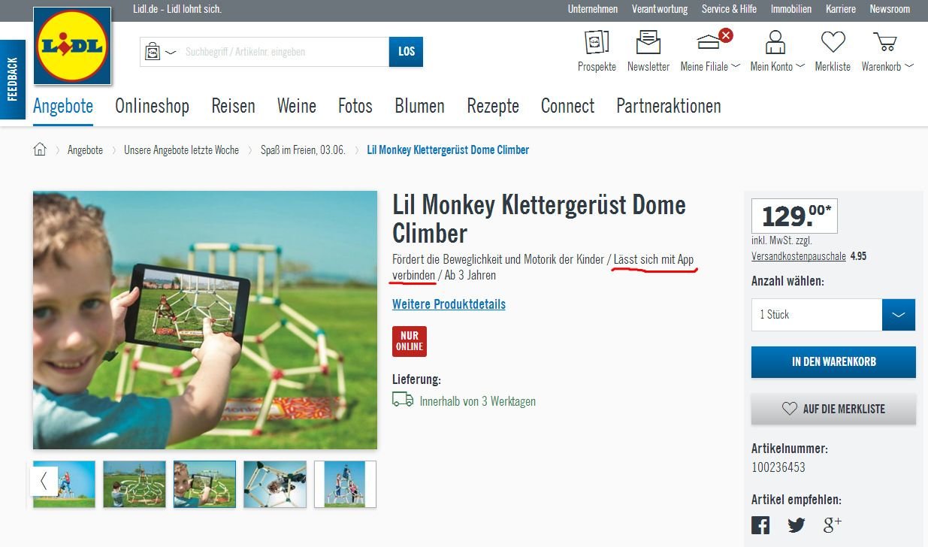
Task: Open Mein Konto account menu
Action: [777, 50]
